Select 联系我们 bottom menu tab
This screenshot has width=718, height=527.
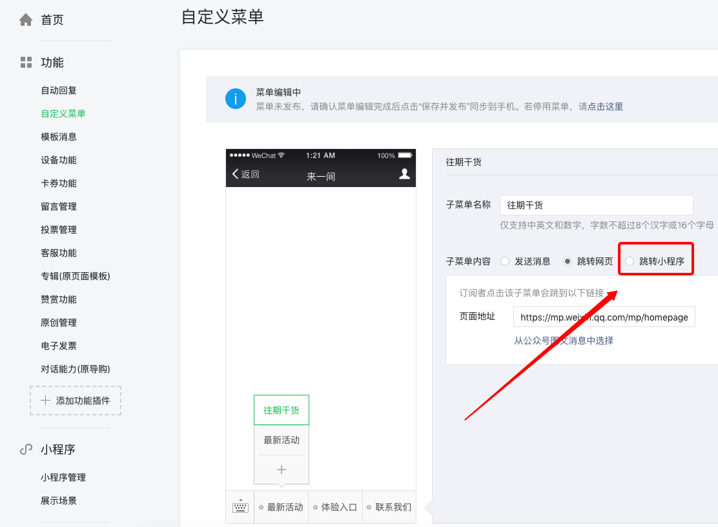pos(389,507)
